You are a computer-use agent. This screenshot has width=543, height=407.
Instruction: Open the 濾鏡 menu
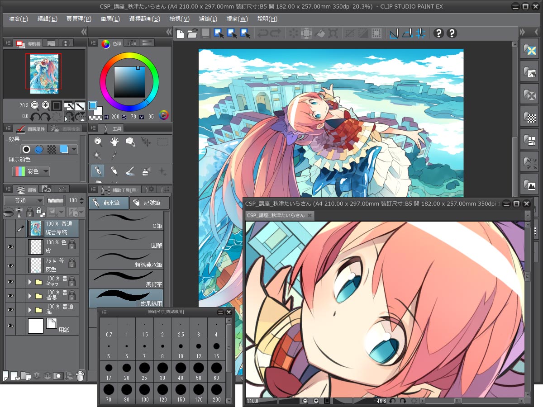pyautogui.click(x=209, y=19)
